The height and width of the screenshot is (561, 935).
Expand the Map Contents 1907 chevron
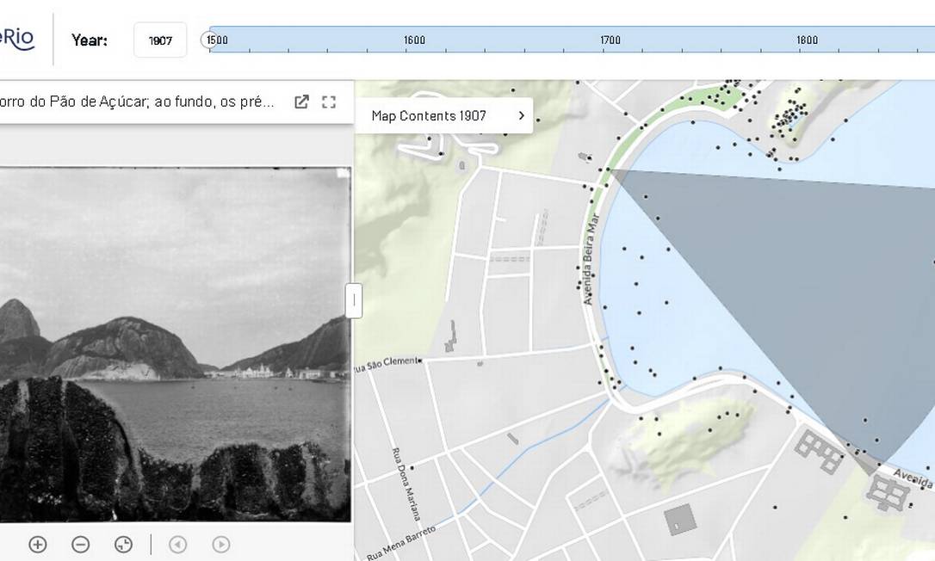(x=521, y=115)
